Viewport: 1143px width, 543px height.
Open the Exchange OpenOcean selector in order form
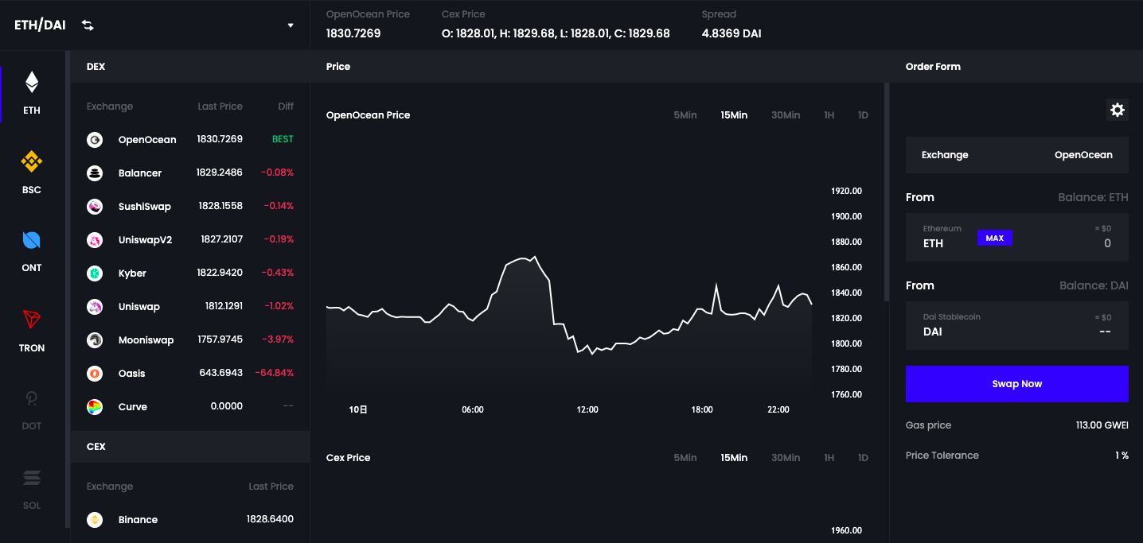pyautogui.click(x=1016, y=155)
